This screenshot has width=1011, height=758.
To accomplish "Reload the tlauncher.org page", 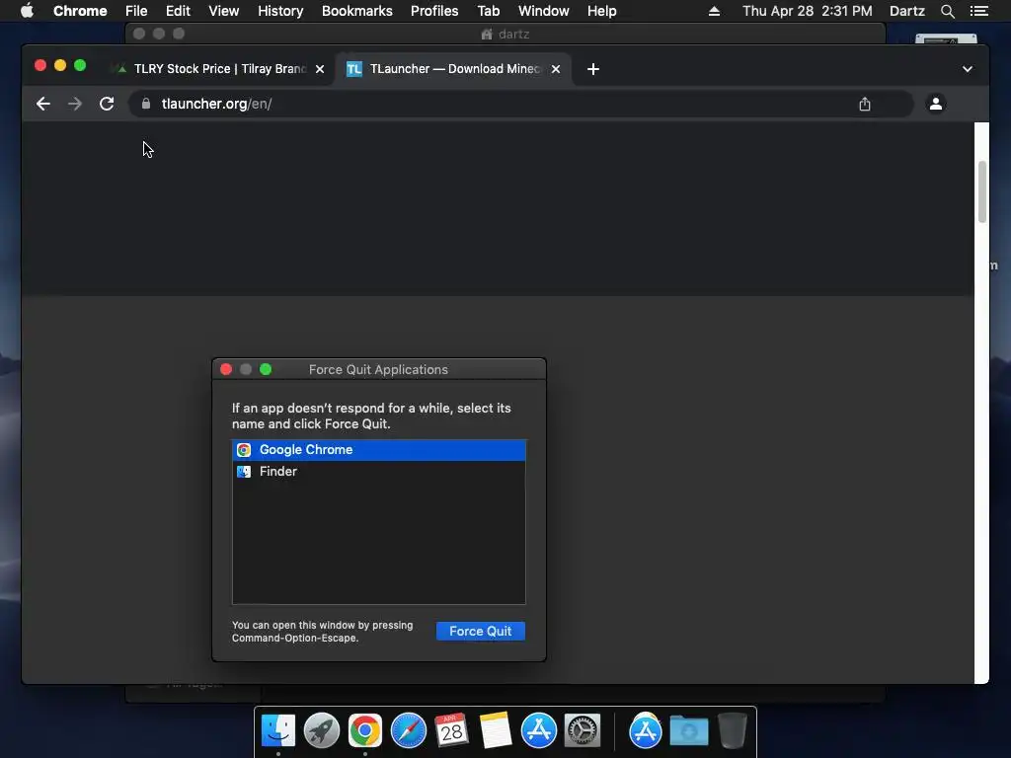I will (x=107, y=104).
